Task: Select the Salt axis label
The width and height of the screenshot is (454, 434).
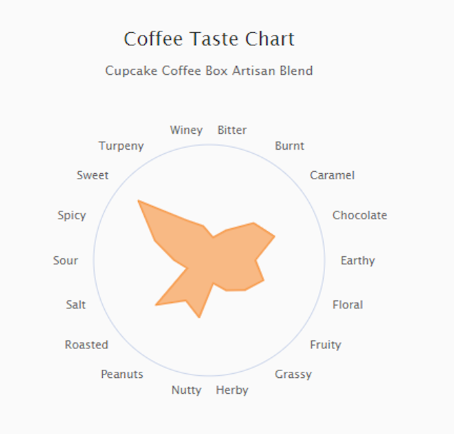Action: point(75,305)
